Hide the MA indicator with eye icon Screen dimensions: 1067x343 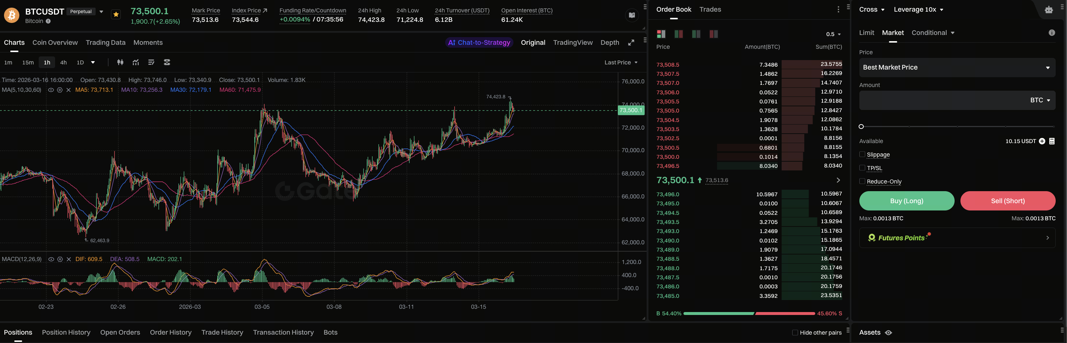click(51, 90)
